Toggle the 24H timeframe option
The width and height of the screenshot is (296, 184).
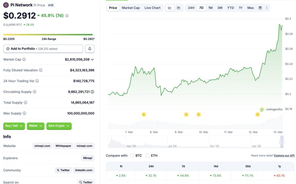tap(191, 8)
